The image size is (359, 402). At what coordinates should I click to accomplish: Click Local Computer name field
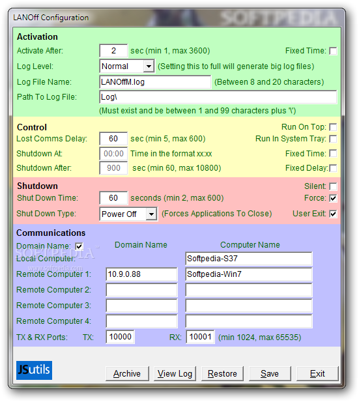(249, 259)
